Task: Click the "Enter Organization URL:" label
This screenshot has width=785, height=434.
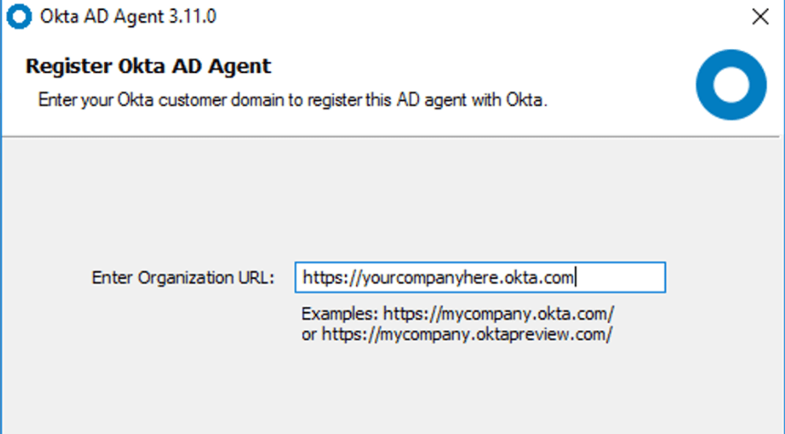Action: coord(183,277)
